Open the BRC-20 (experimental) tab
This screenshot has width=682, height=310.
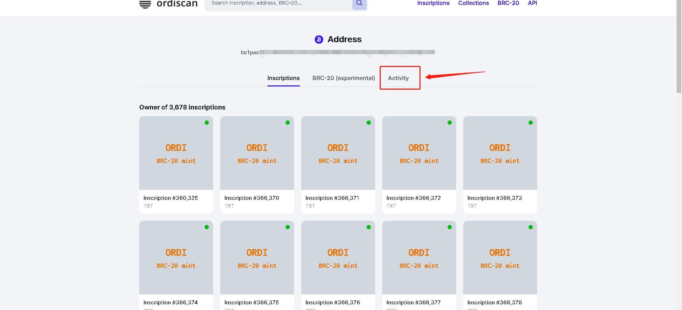(x=343, y=78)
